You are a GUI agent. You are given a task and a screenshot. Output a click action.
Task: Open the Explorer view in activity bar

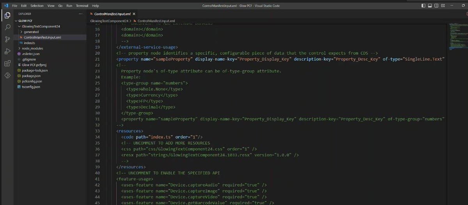coord(7,16)
